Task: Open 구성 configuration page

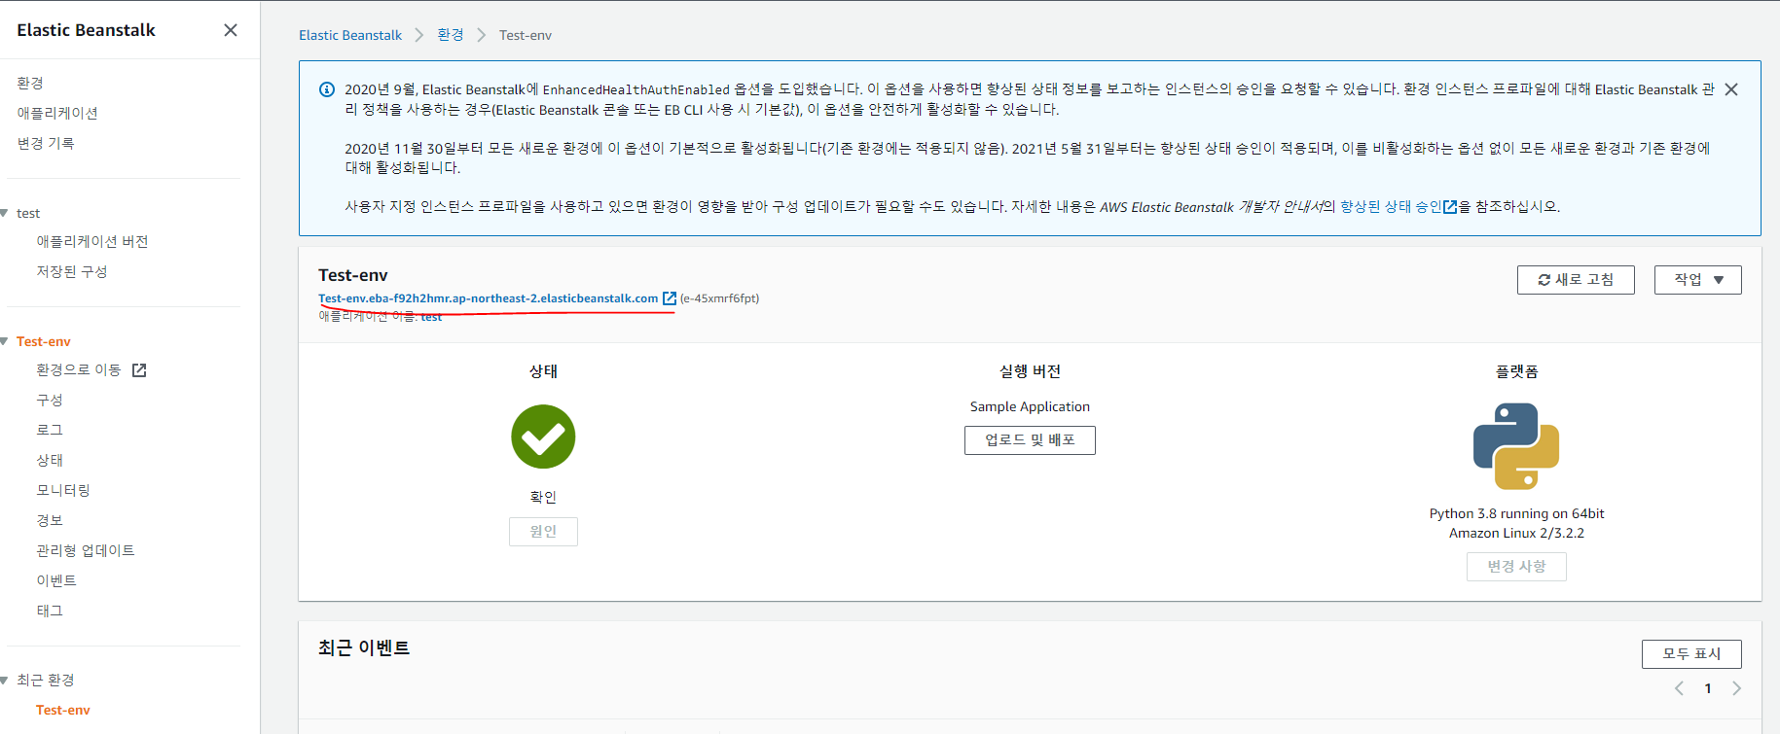Action: coord(50,400)
